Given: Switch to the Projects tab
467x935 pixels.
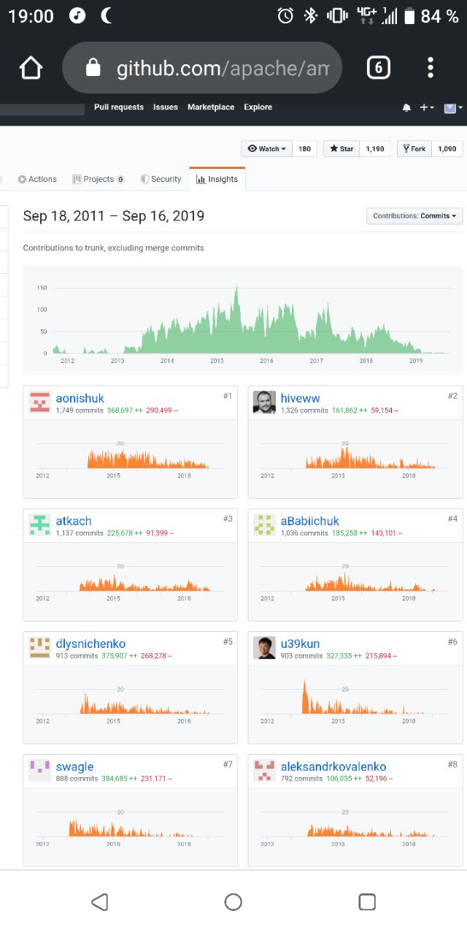Looking at the screenshot, I should 99,179.
